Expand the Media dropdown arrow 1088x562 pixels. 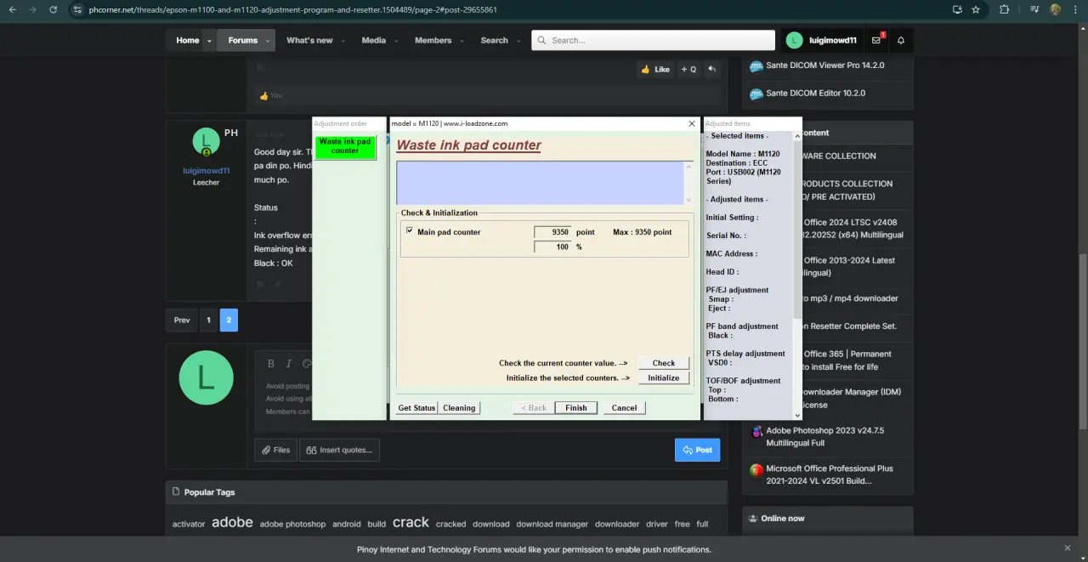tap(396, 41)
